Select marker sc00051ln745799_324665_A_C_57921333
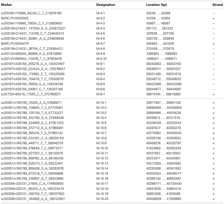224x204 pixels. click(32, 123)
